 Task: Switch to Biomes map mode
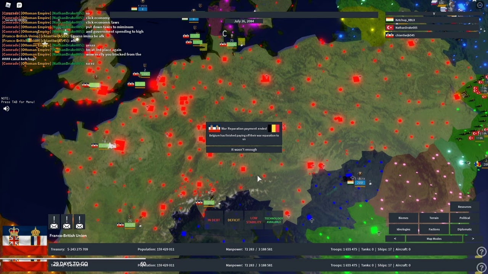click(x=403, y=218)
